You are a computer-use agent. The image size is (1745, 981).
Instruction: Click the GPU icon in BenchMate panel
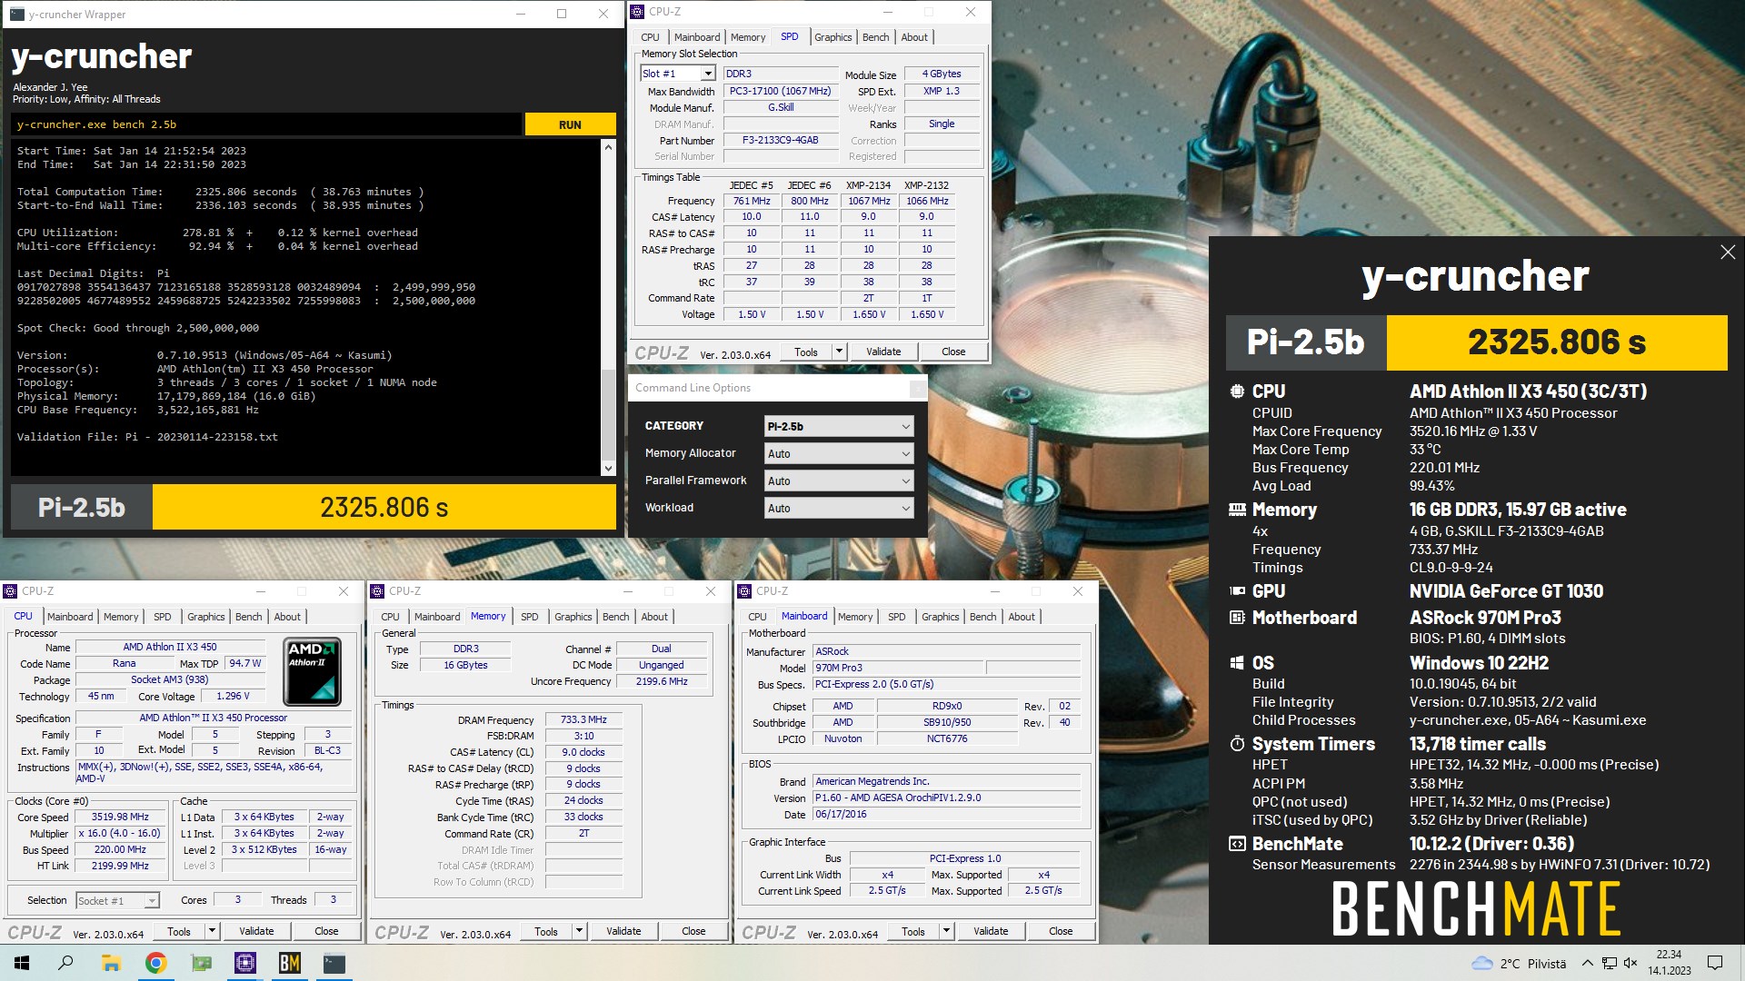[x=1237, y=591]
